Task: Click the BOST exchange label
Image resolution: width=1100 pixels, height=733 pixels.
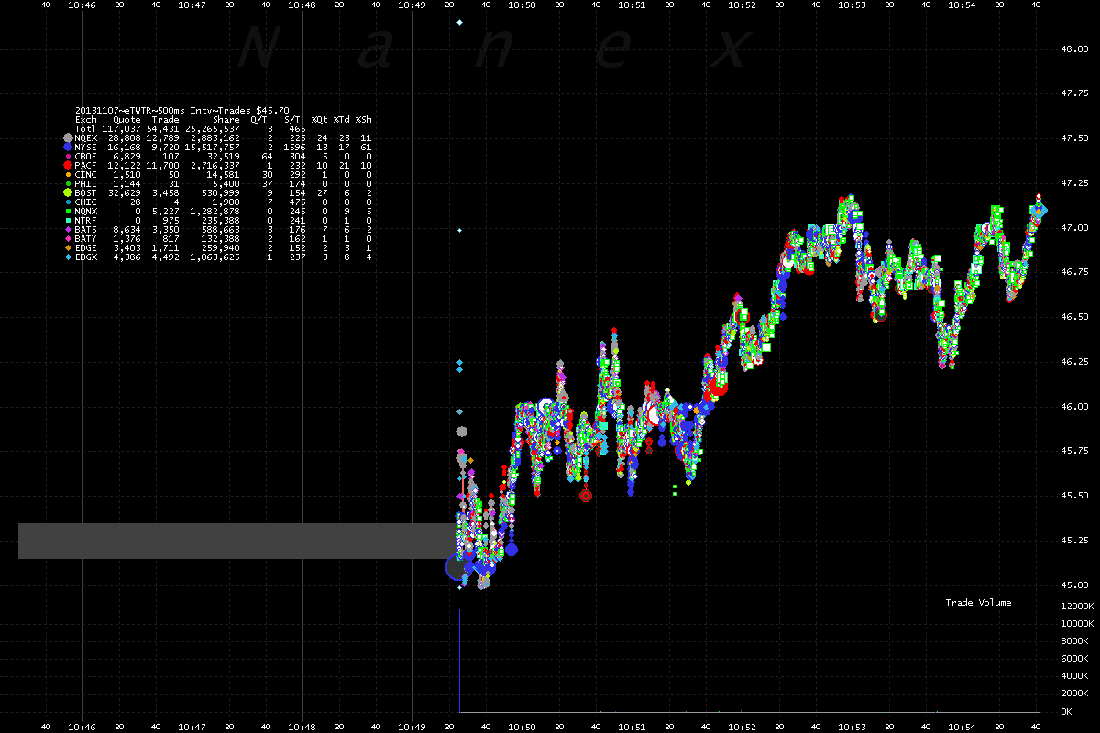Action: 86,192
